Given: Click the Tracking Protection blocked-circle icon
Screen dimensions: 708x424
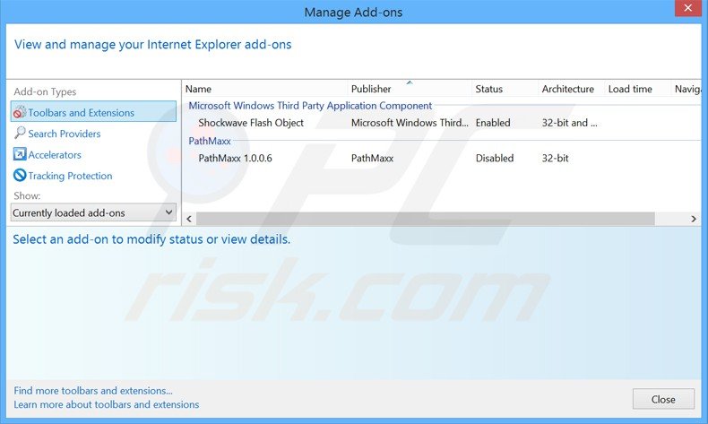Looking at the screenshot, I should point(20,175).
